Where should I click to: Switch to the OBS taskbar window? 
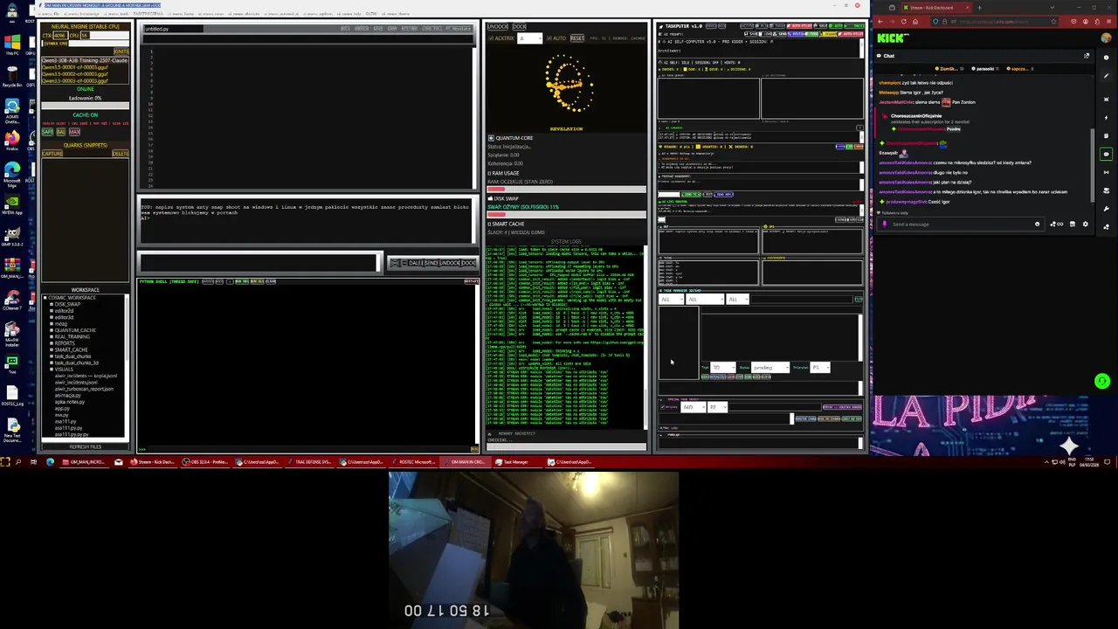206,461
